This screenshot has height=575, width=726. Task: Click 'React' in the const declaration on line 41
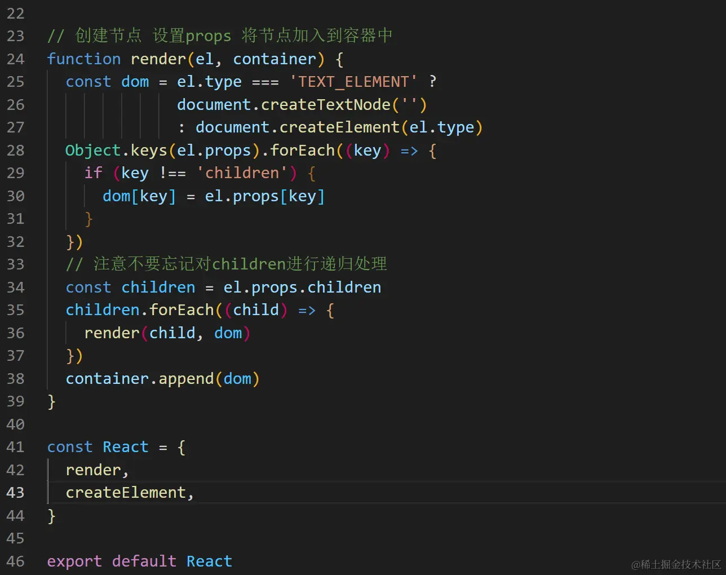126,447
